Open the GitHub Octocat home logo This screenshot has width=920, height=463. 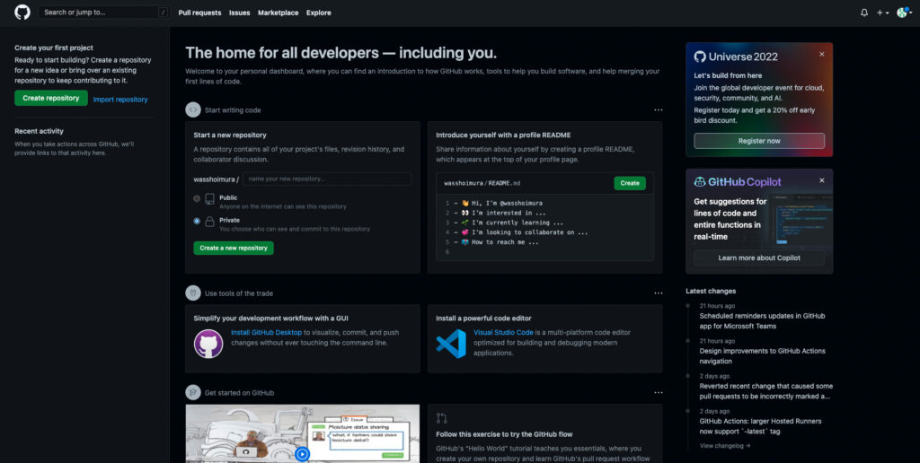click(22, 13)
